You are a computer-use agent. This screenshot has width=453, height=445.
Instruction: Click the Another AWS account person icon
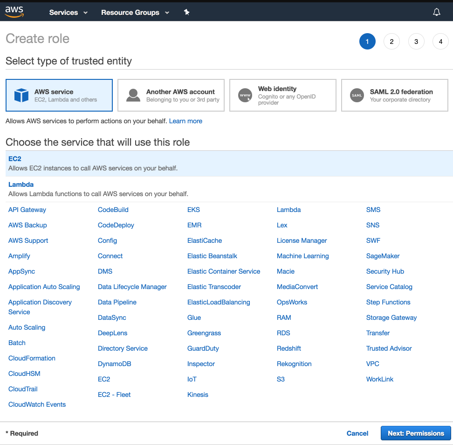[133, 95]
